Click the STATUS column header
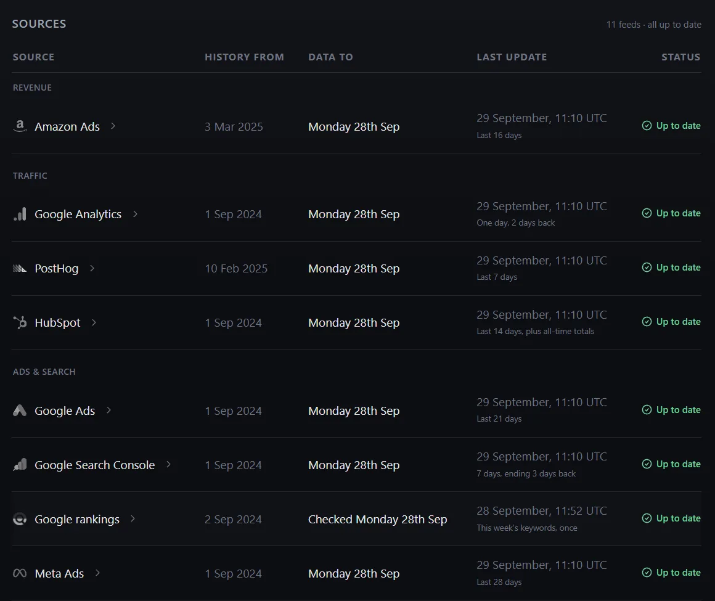This screenshot has height=601, width=715. [681, 57]
